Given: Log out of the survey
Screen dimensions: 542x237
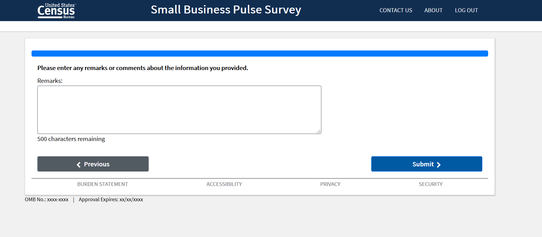Looking at the screenshot, I should coord(466,10).
